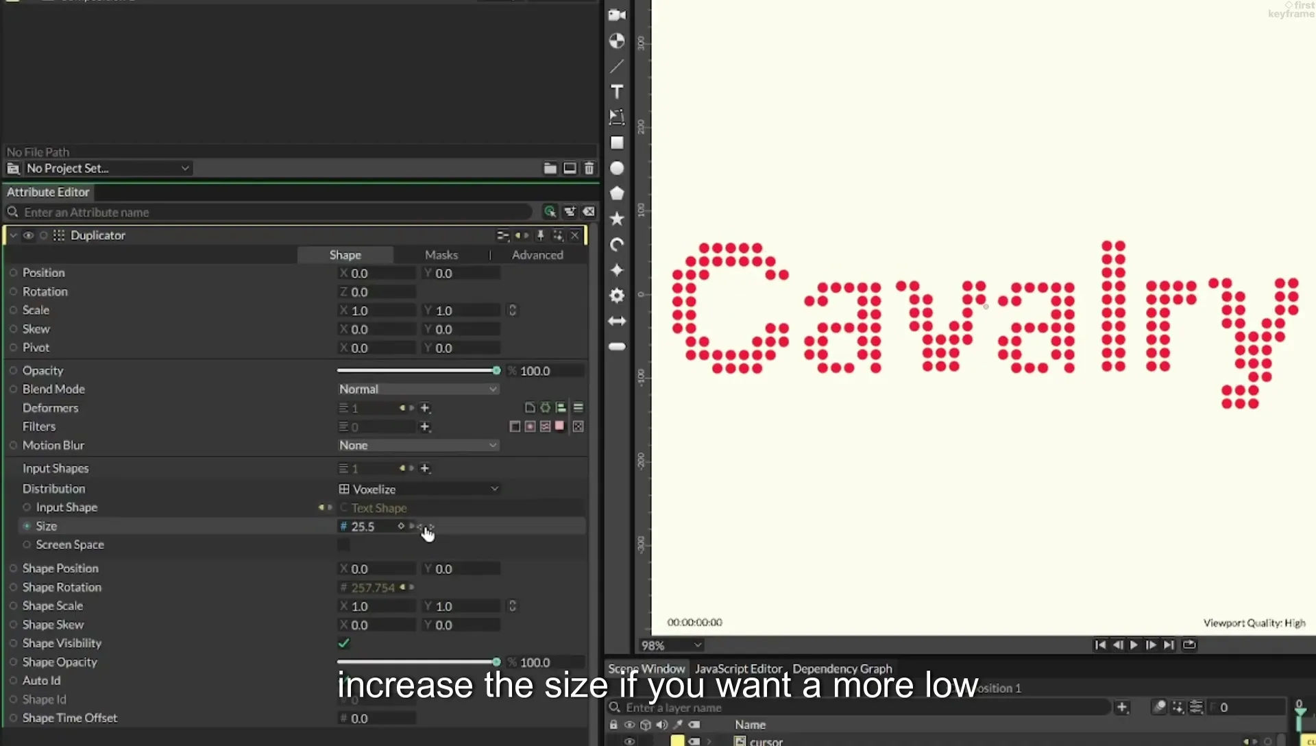Uncheck the Shape Visibility checkbox

(x=343, y=643)
